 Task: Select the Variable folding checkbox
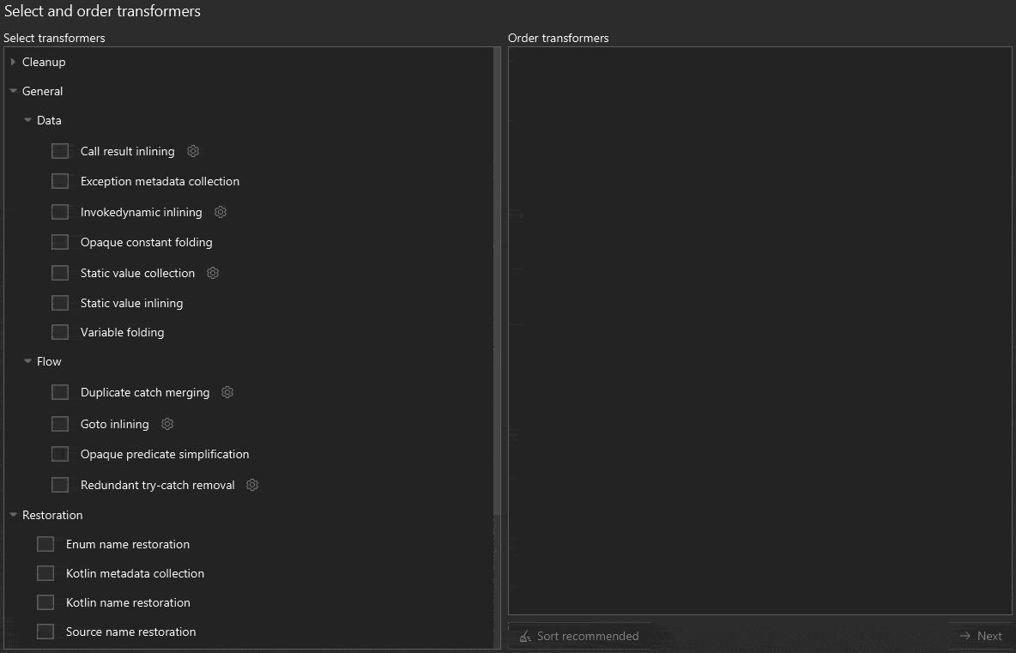coord(60,332)
